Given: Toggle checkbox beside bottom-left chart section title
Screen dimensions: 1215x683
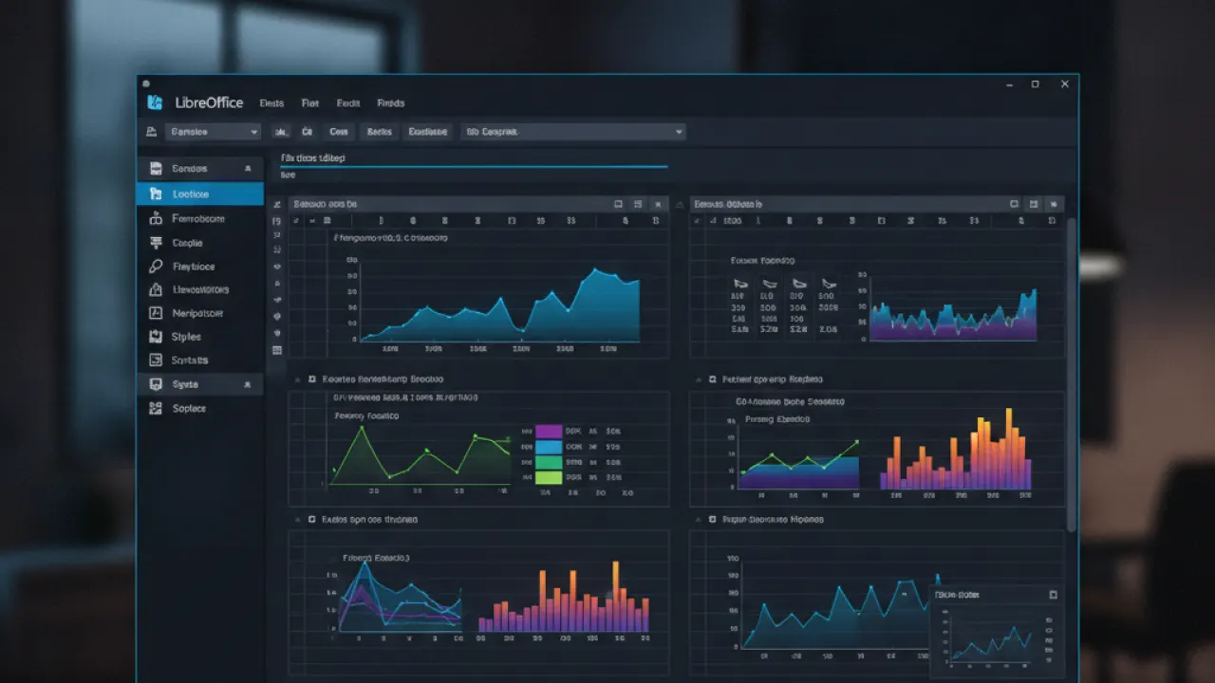Looking at the screenshot, I should [311, 520].
